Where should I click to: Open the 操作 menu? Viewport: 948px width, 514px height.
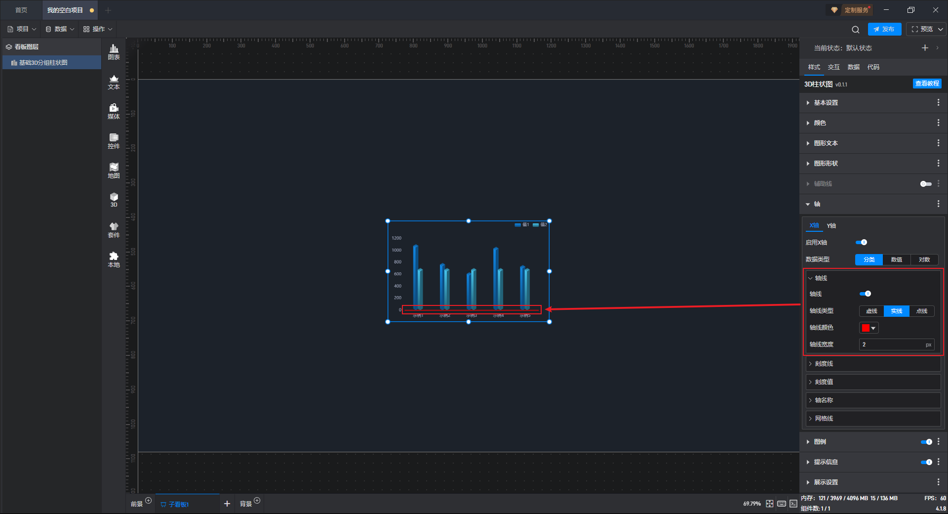point(98,29)
